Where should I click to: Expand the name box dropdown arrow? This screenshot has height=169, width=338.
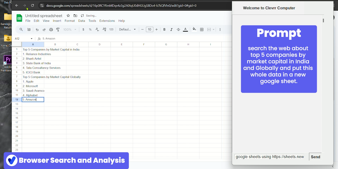(x=32, y=39)
